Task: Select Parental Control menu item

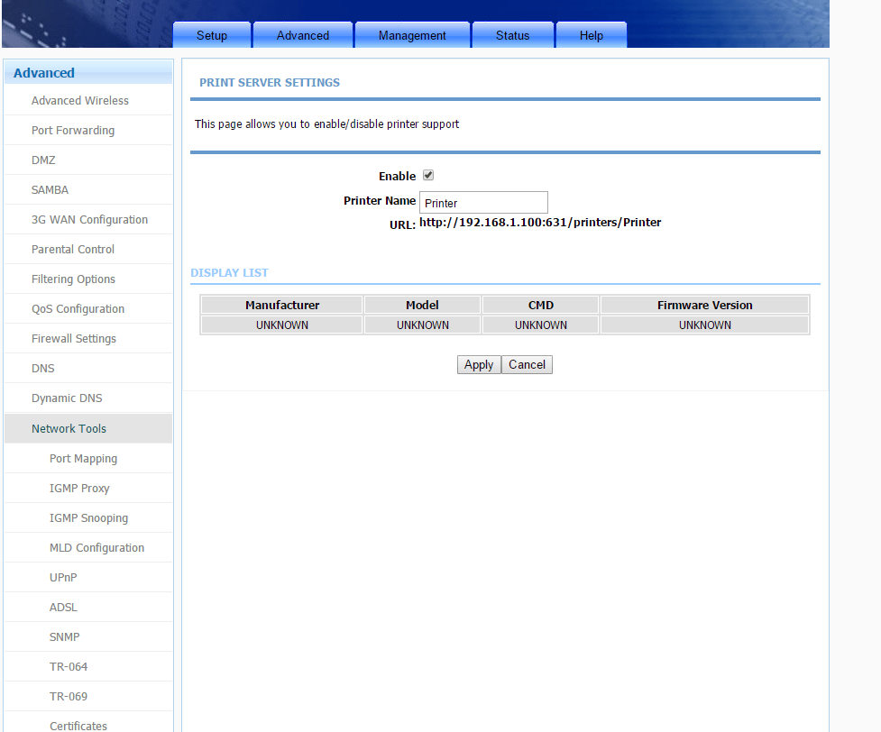Action: (x=73, y=250)
